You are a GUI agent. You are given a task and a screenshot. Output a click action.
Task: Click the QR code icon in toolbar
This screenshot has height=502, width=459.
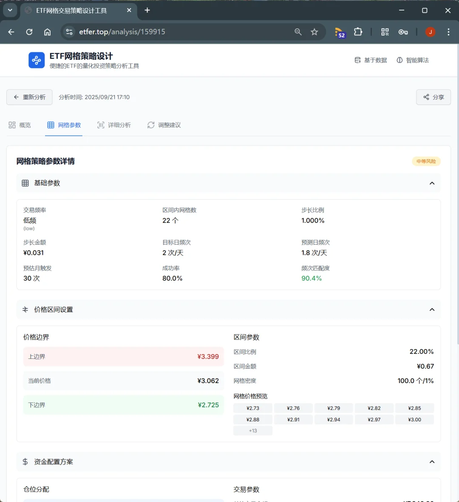point(385,32)
